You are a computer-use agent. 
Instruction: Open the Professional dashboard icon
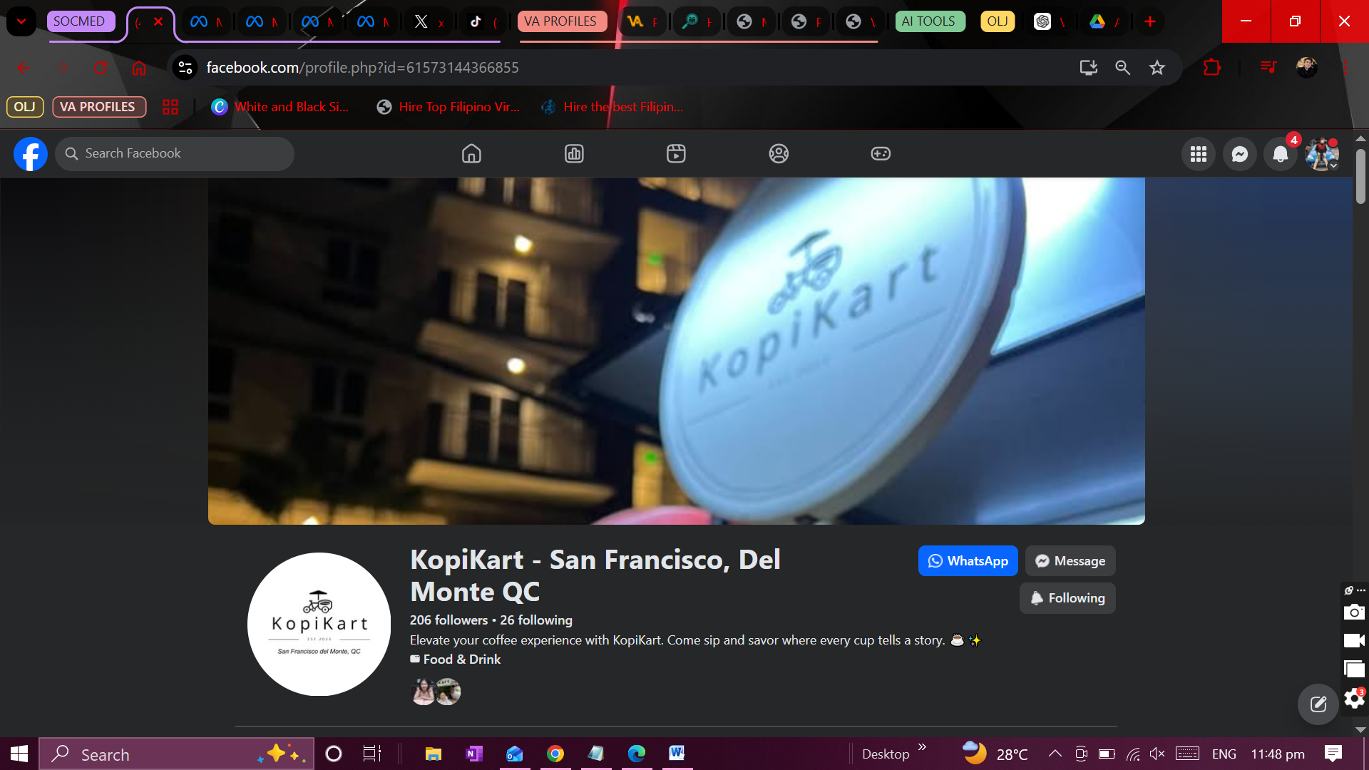574,153
